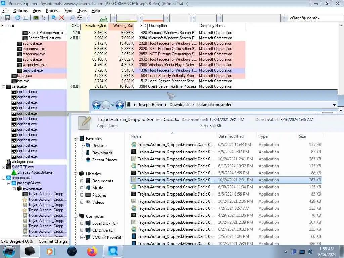
Task: Sort files by the Size column
Action: [x=302, y=136]
